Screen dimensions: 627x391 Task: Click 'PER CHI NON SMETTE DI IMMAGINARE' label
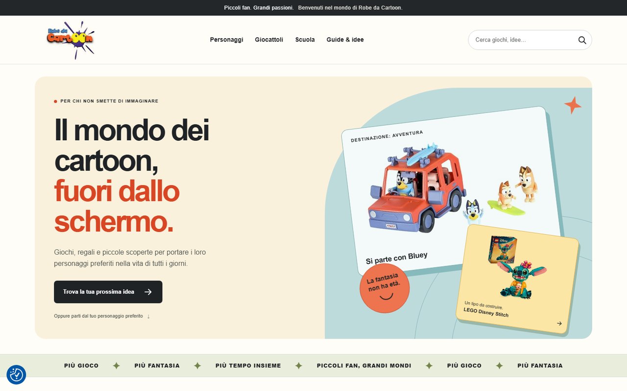(109, 101)
